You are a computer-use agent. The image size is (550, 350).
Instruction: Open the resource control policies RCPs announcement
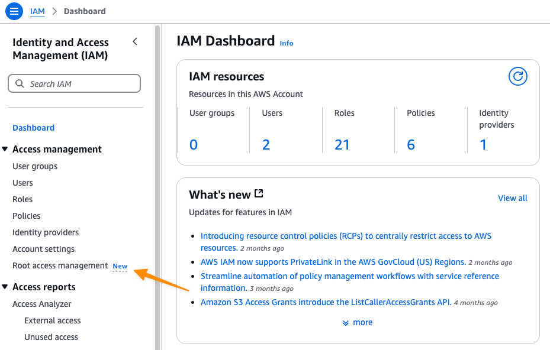coord(346,242)
